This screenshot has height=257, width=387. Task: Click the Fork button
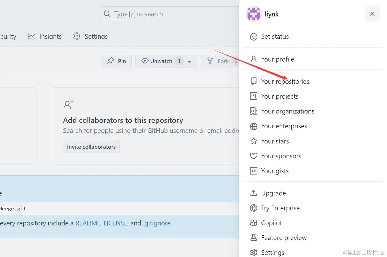(220, 61)
